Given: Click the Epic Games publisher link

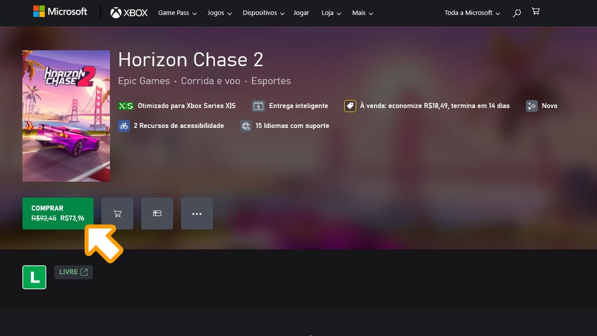Looking at the screenshot, I should (x=144, y=81).
